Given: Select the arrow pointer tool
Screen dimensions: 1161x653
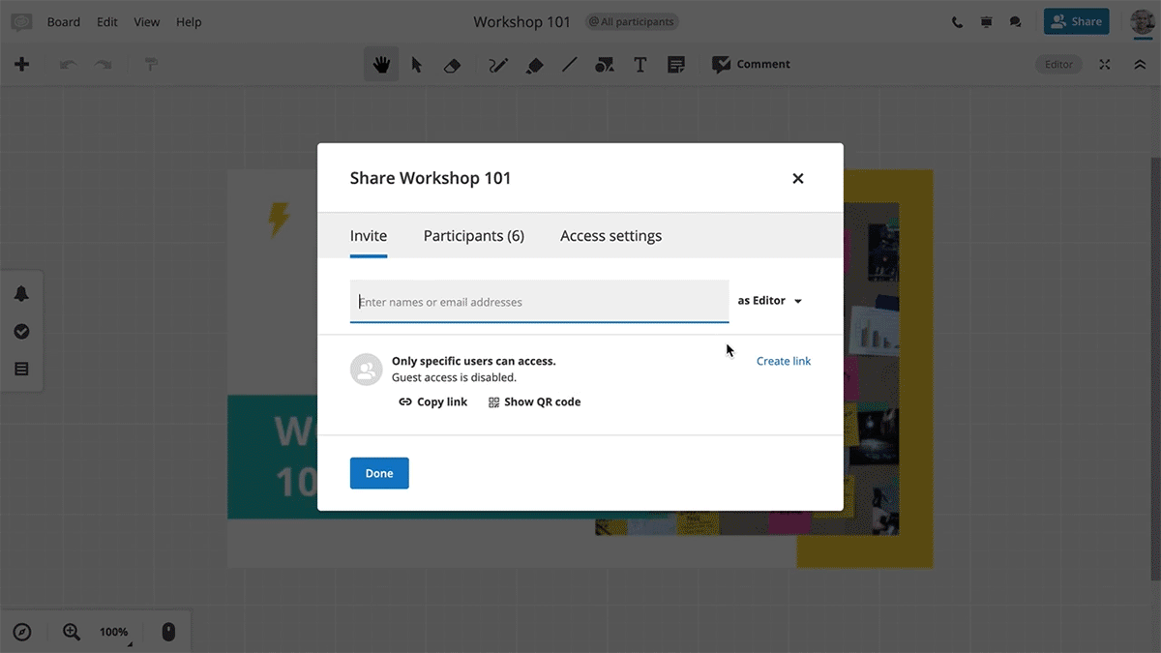Looking at the screenshot, I should pos(417,64).
